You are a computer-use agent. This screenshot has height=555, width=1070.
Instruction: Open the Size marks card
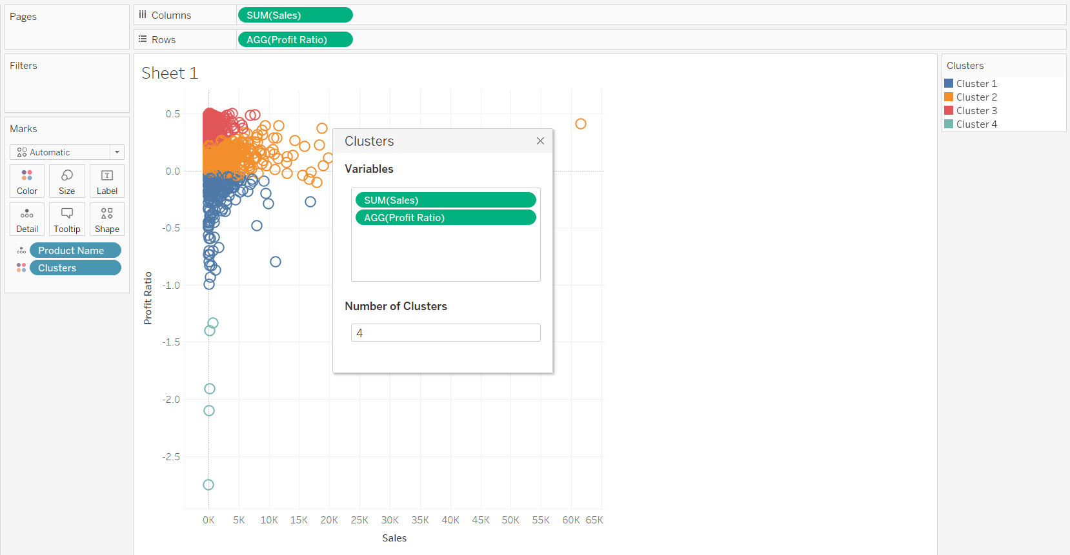point(67,181)
